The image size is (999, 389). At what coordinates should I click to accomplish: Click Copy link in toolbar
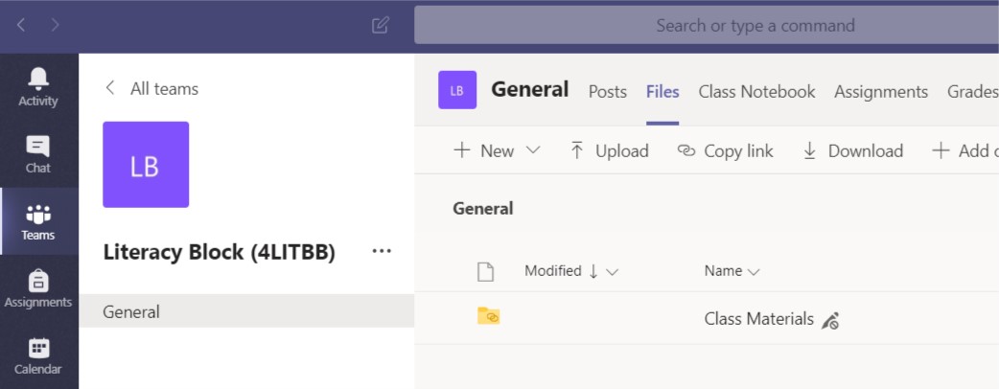click(725, 150)
